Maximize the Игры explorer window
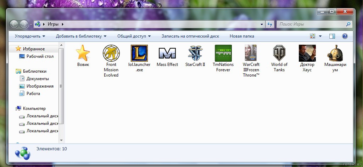363x167 pixels. tap(332, 11)
